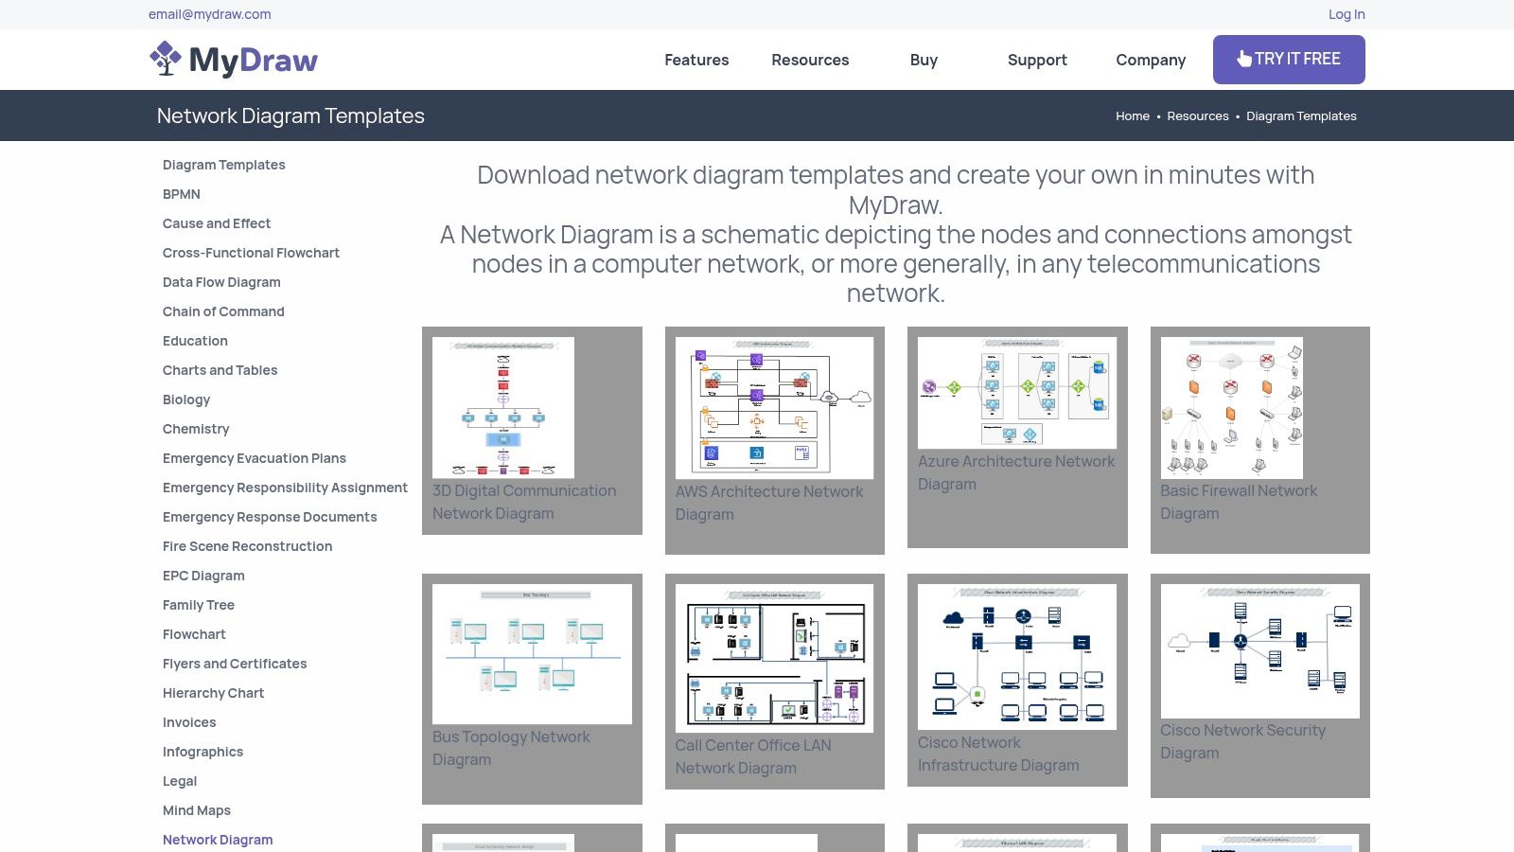Click the email@mydraw.com link
The image size is (1514, 852).
click(x=210, y=14)
